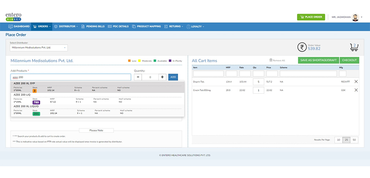370x178 pixels.
Task: Open the Select Distributor dropdown
Action: pyautogui.click(x=38, y=48)
